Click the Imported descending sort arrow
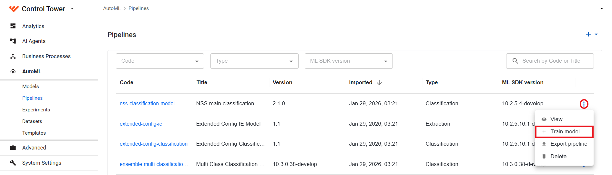 pyautogui.click(x=379, y=83)
